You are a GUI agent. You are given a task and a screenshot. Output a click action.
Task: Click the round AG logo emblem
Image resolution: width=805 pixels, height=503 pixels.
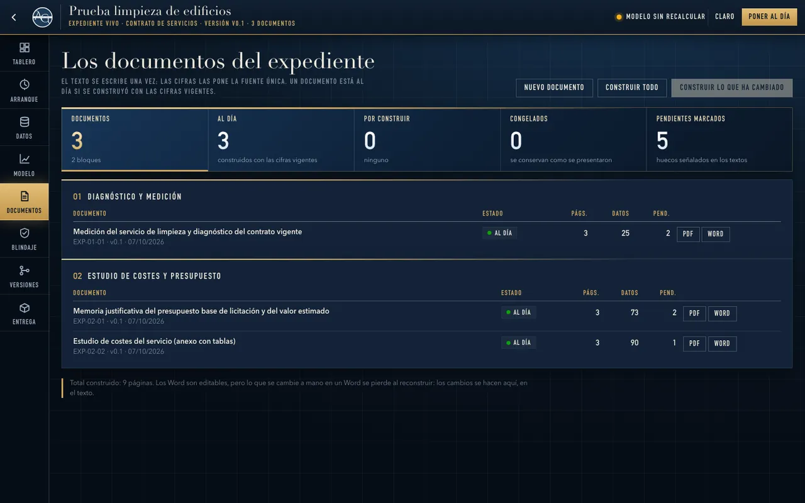tap(42, 17)
